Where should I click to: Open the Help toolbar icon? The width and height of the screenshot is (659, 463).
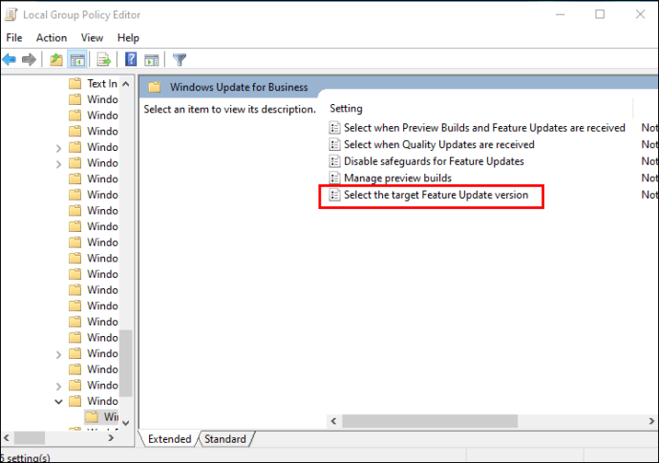[131, 59]
